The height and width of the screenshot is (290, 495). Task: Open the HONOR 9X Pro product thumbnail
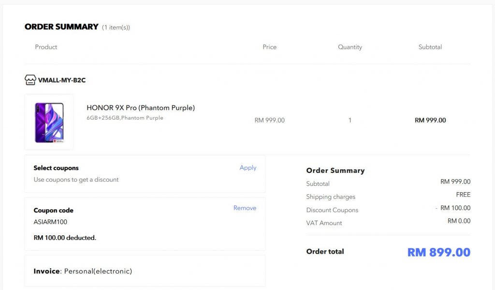pos(49,122)
